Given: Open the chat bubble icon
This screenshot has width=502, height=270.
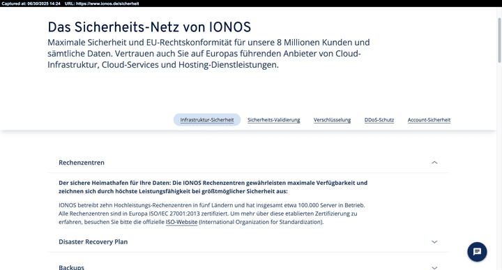Looking at the screenshot, I should coord(477,252).
